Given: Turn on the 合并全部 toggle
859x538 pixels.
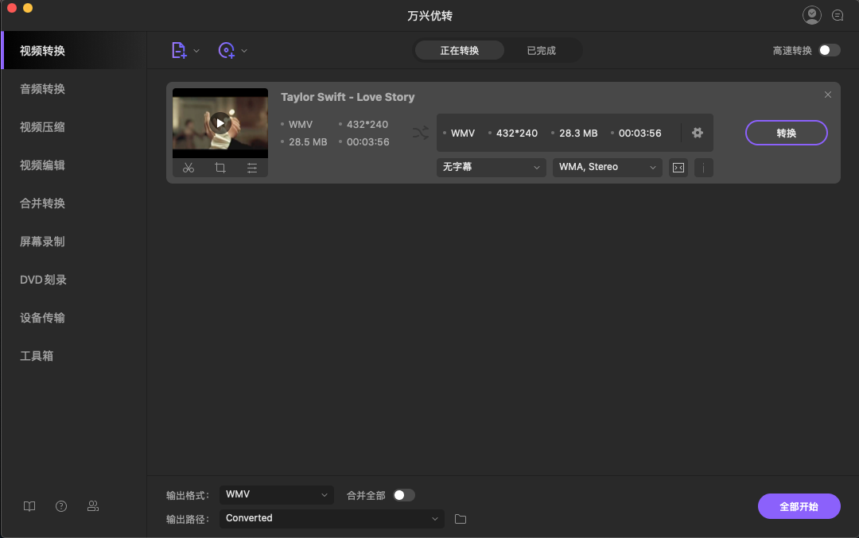Looking at the screenshot, I should (404, 494).
